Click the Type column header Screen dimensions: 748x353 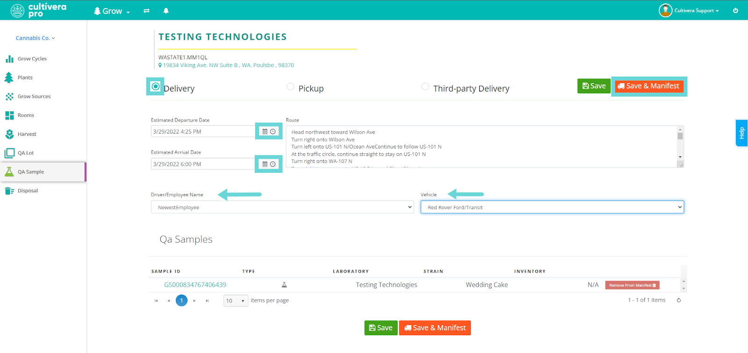pos(248,271)
